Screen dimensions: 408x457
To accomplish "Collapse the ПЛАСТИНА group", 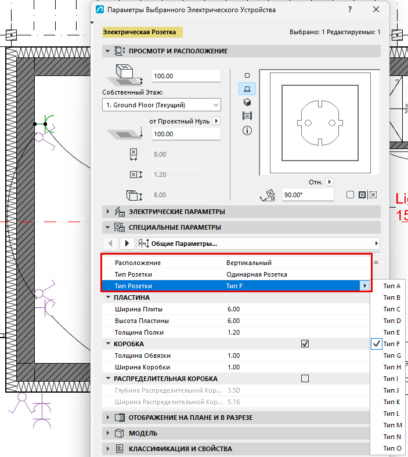I will (108, 298).
